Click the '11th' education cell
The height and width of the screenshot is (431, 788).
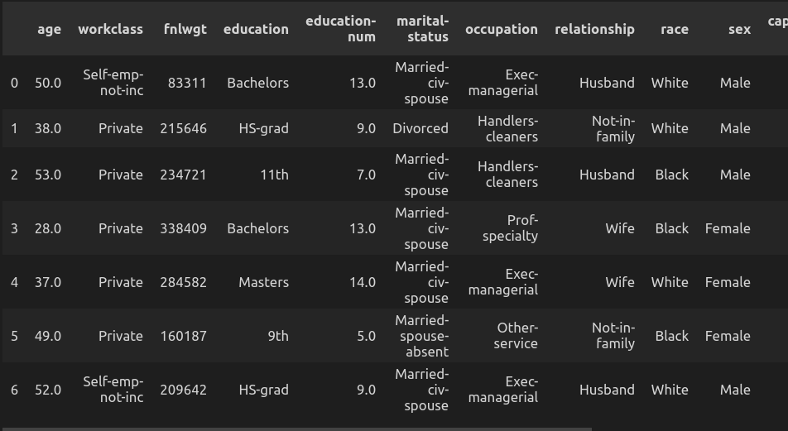(x=274, y=175)
